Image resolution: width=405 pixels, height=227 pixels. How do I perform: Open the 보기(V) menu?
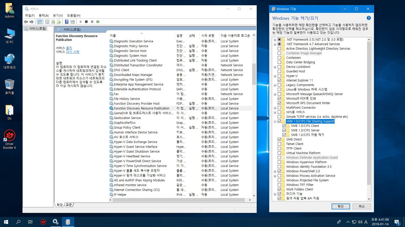pos(58,15)
